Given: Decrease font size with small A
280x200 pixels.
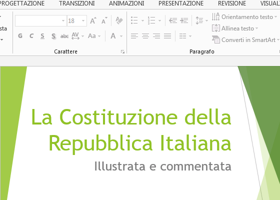Looking at the screenshot, I should [x=104, y=20].
